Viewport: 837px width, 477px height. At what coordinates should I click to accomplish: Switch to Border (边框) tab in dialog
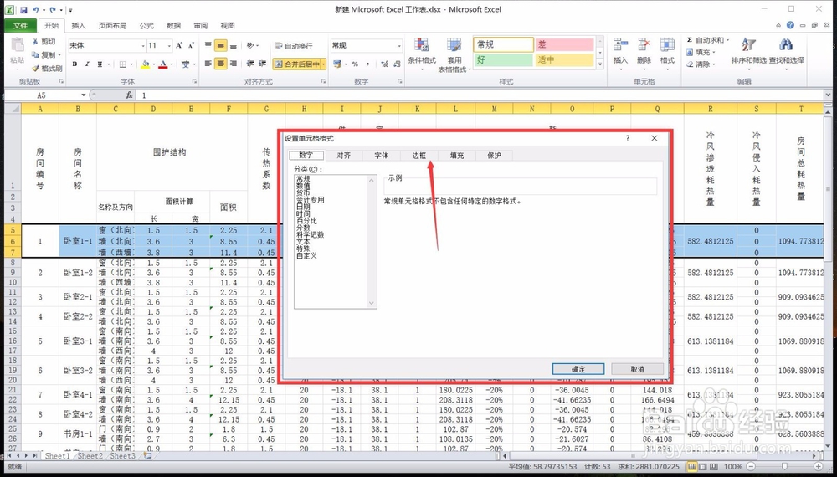pos(419,156)
